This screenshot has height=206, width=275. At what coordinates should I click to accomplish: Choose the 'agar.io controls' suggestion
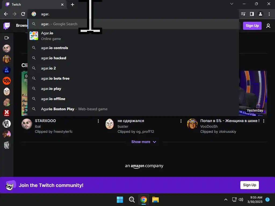click(x=133, y=48)
